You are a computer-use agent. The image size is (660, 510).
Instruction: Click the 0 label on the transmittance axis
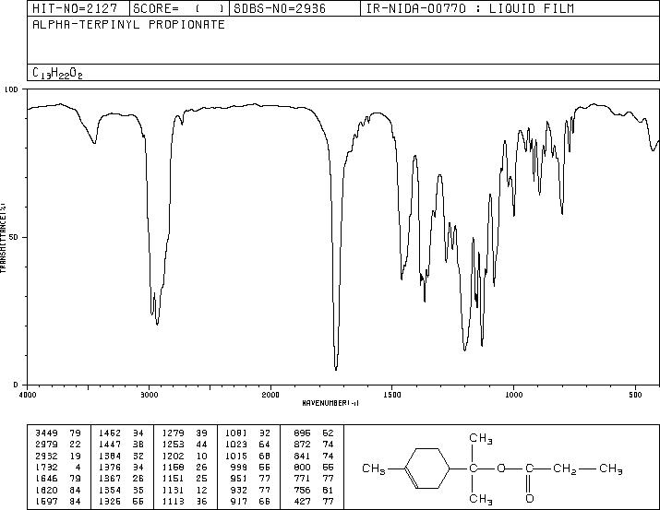16,385
